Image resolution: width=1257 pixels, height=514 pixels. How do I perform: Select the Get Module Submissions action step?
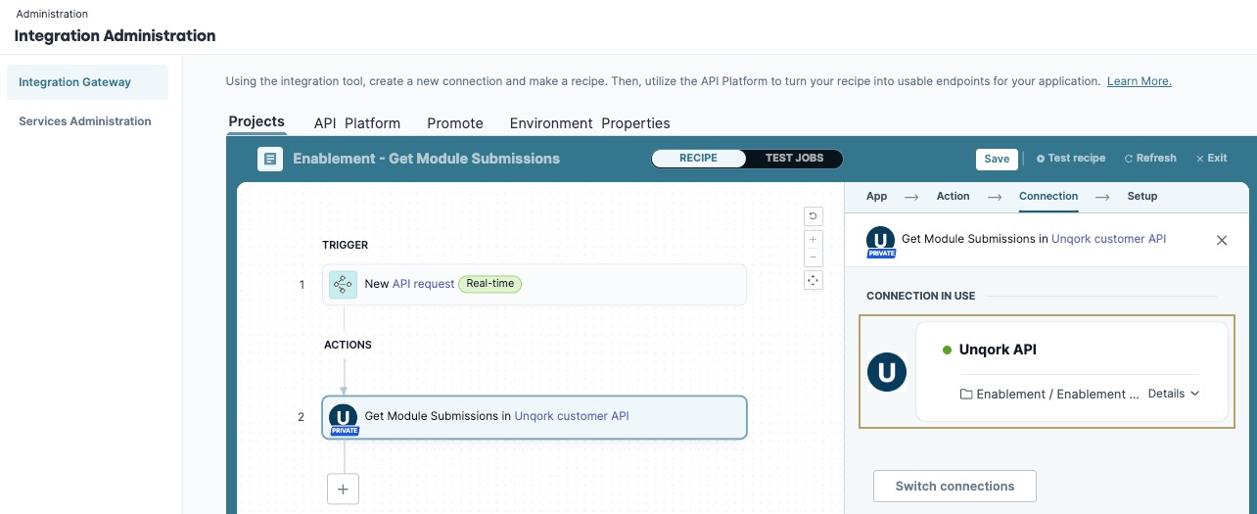(x=535, y=416)
